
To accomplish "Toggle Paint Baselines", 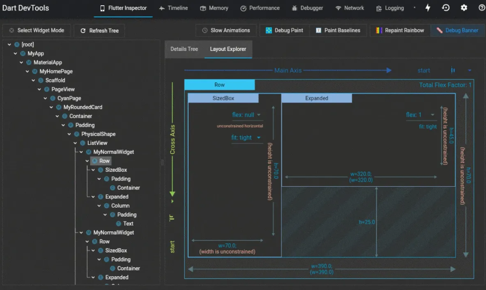I will click(338, 30).
